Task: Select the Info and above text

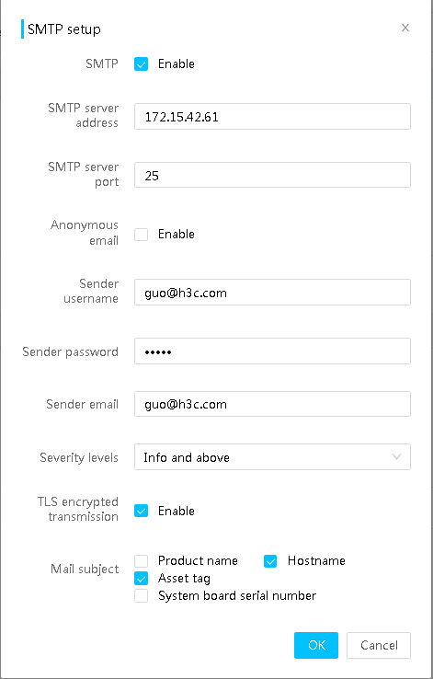Action: tap(187, 457)
